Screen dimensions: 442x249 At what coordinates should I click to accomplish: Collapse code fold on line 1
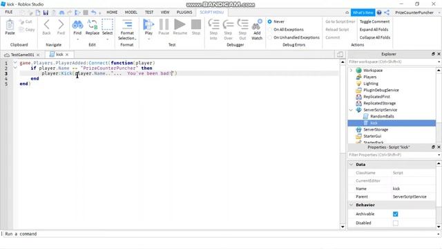[15, 63]
